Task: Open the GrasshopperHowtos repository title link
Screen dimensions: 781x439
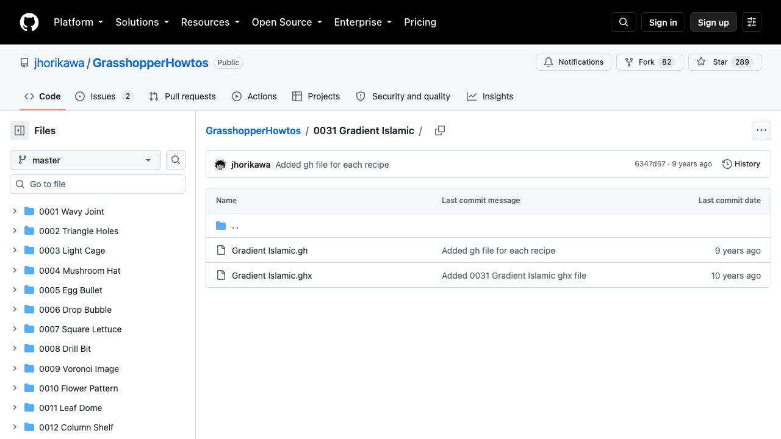Action: tap(151, 63)
